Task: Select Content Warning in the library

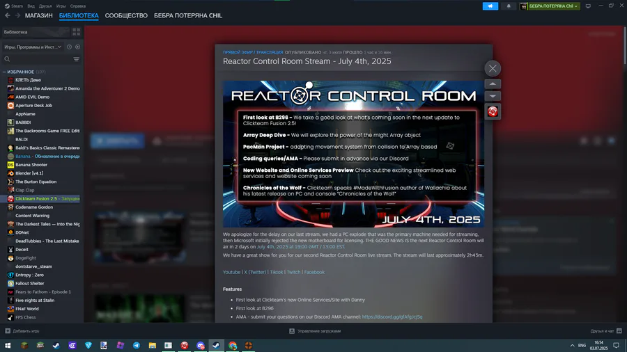Action: click(32, 216)
